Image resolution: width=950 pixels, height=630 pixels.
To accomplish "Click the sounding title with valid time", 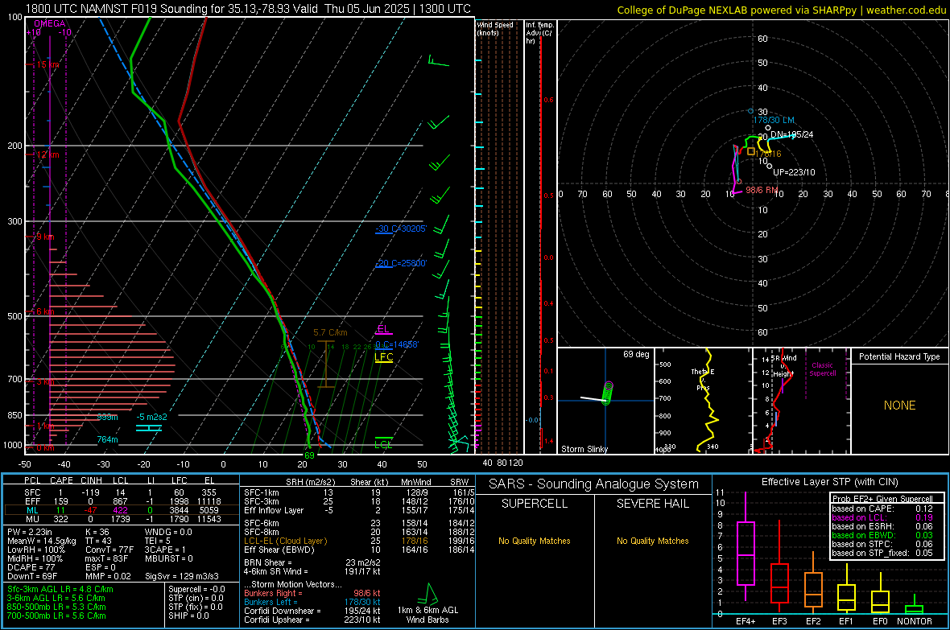I will (x=248, y=9).
